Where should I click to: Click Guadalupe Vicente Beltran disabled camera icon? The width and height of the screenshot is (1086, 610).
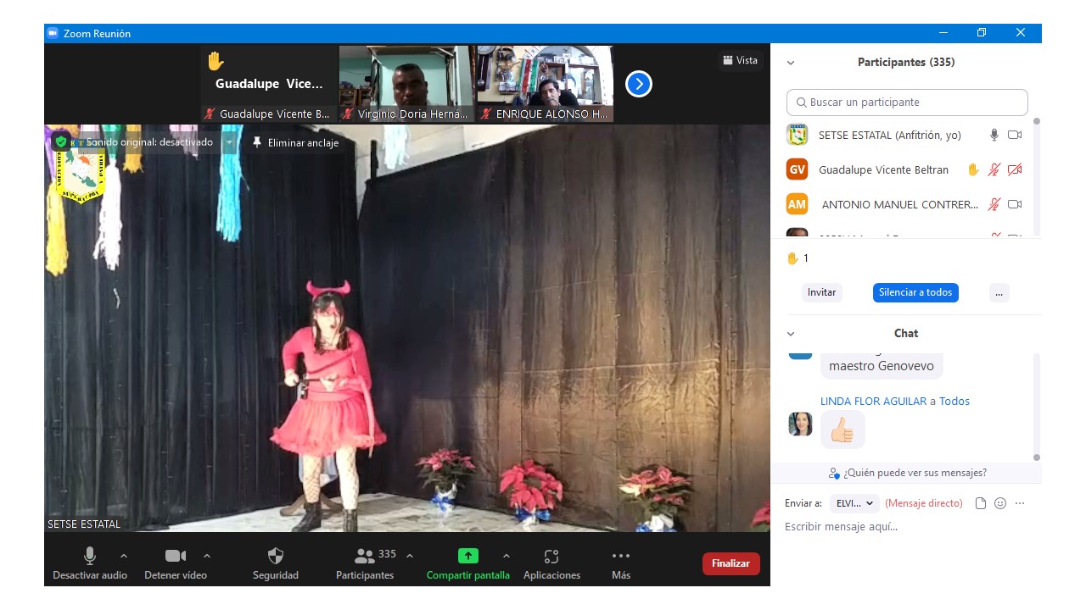(x=1015, y=169)
